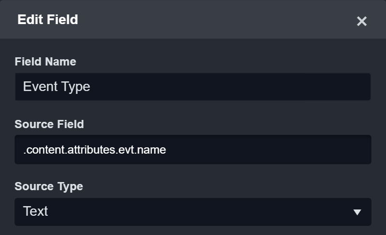Open the Source Type dropdown
This screenshot has width=386, height=235.
(193, 211)
